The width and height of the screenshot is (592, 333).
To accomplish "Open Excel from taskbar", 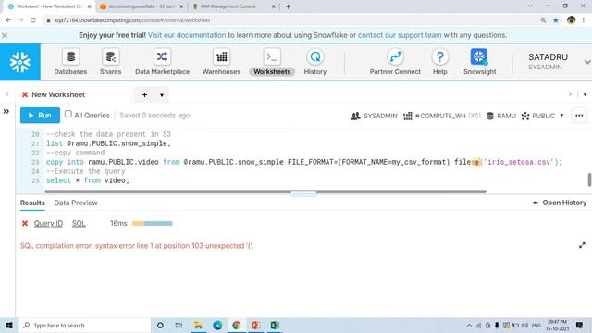I will (275, 325).
